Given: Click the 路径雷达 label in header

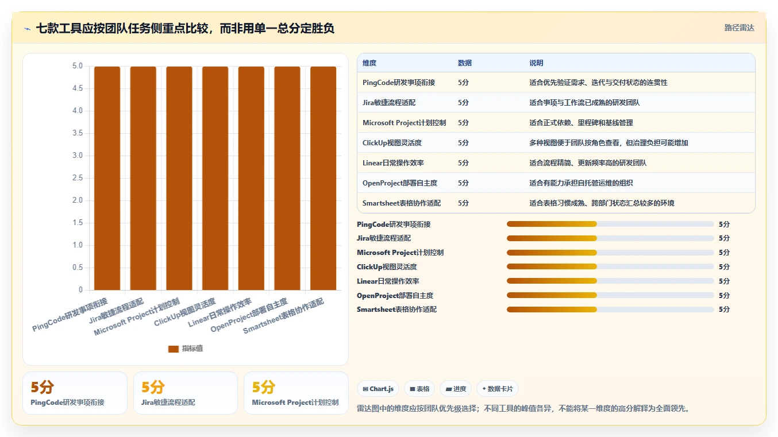Looking at the screenshot, I should pos(739,28).
